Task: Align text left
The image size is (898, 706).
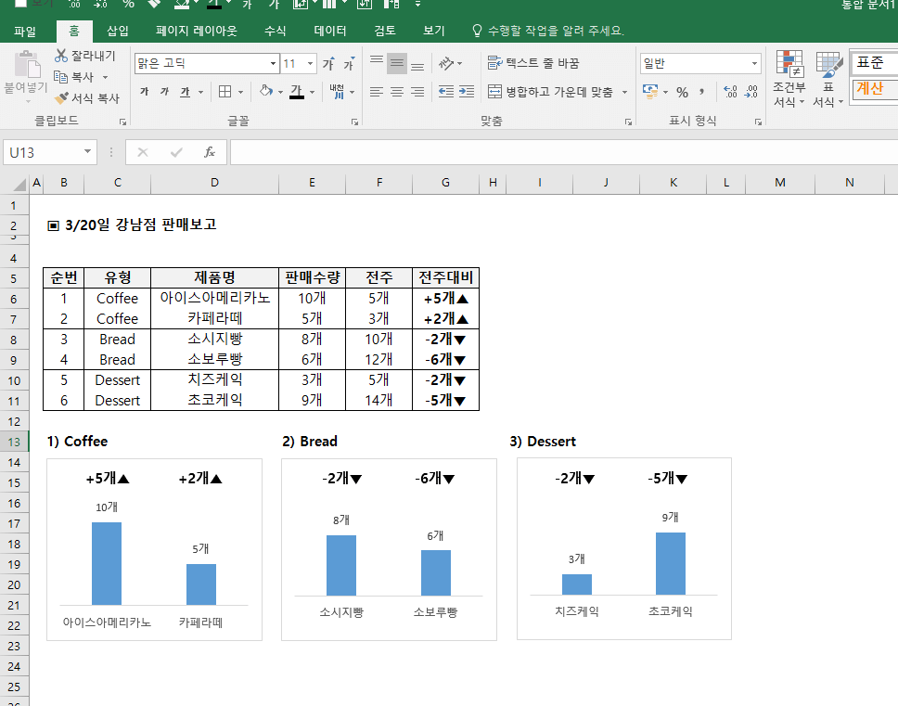Action: (377, 92)
